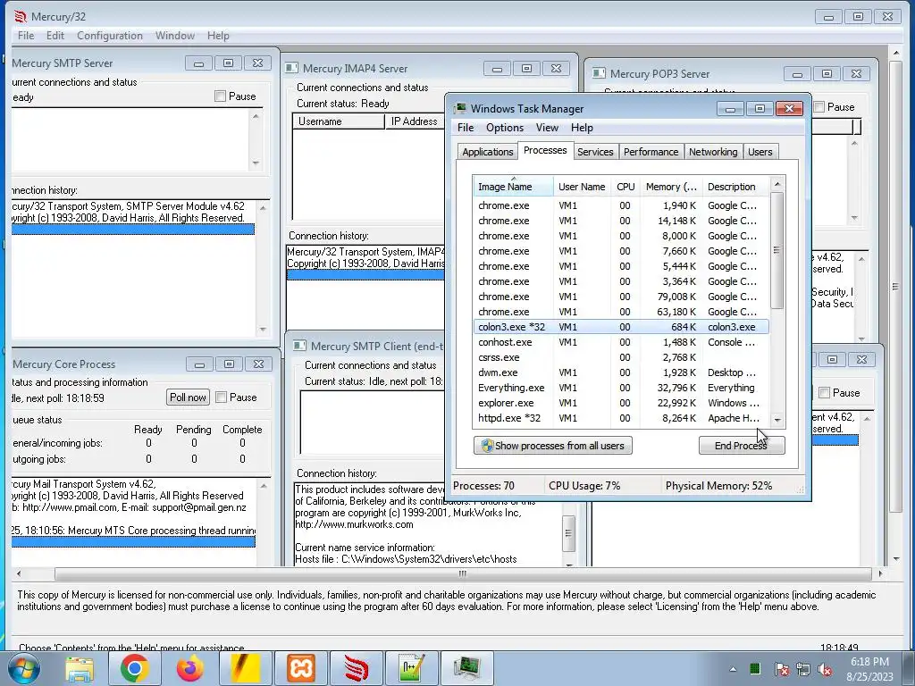Click End Process button

click(741, 446)
